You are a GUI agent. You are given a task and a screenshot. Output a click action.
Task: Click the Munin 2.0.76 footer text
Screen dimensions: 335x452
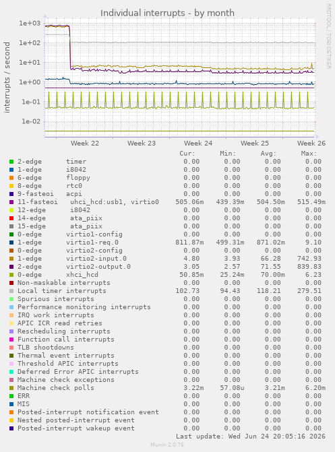point(167,445)
